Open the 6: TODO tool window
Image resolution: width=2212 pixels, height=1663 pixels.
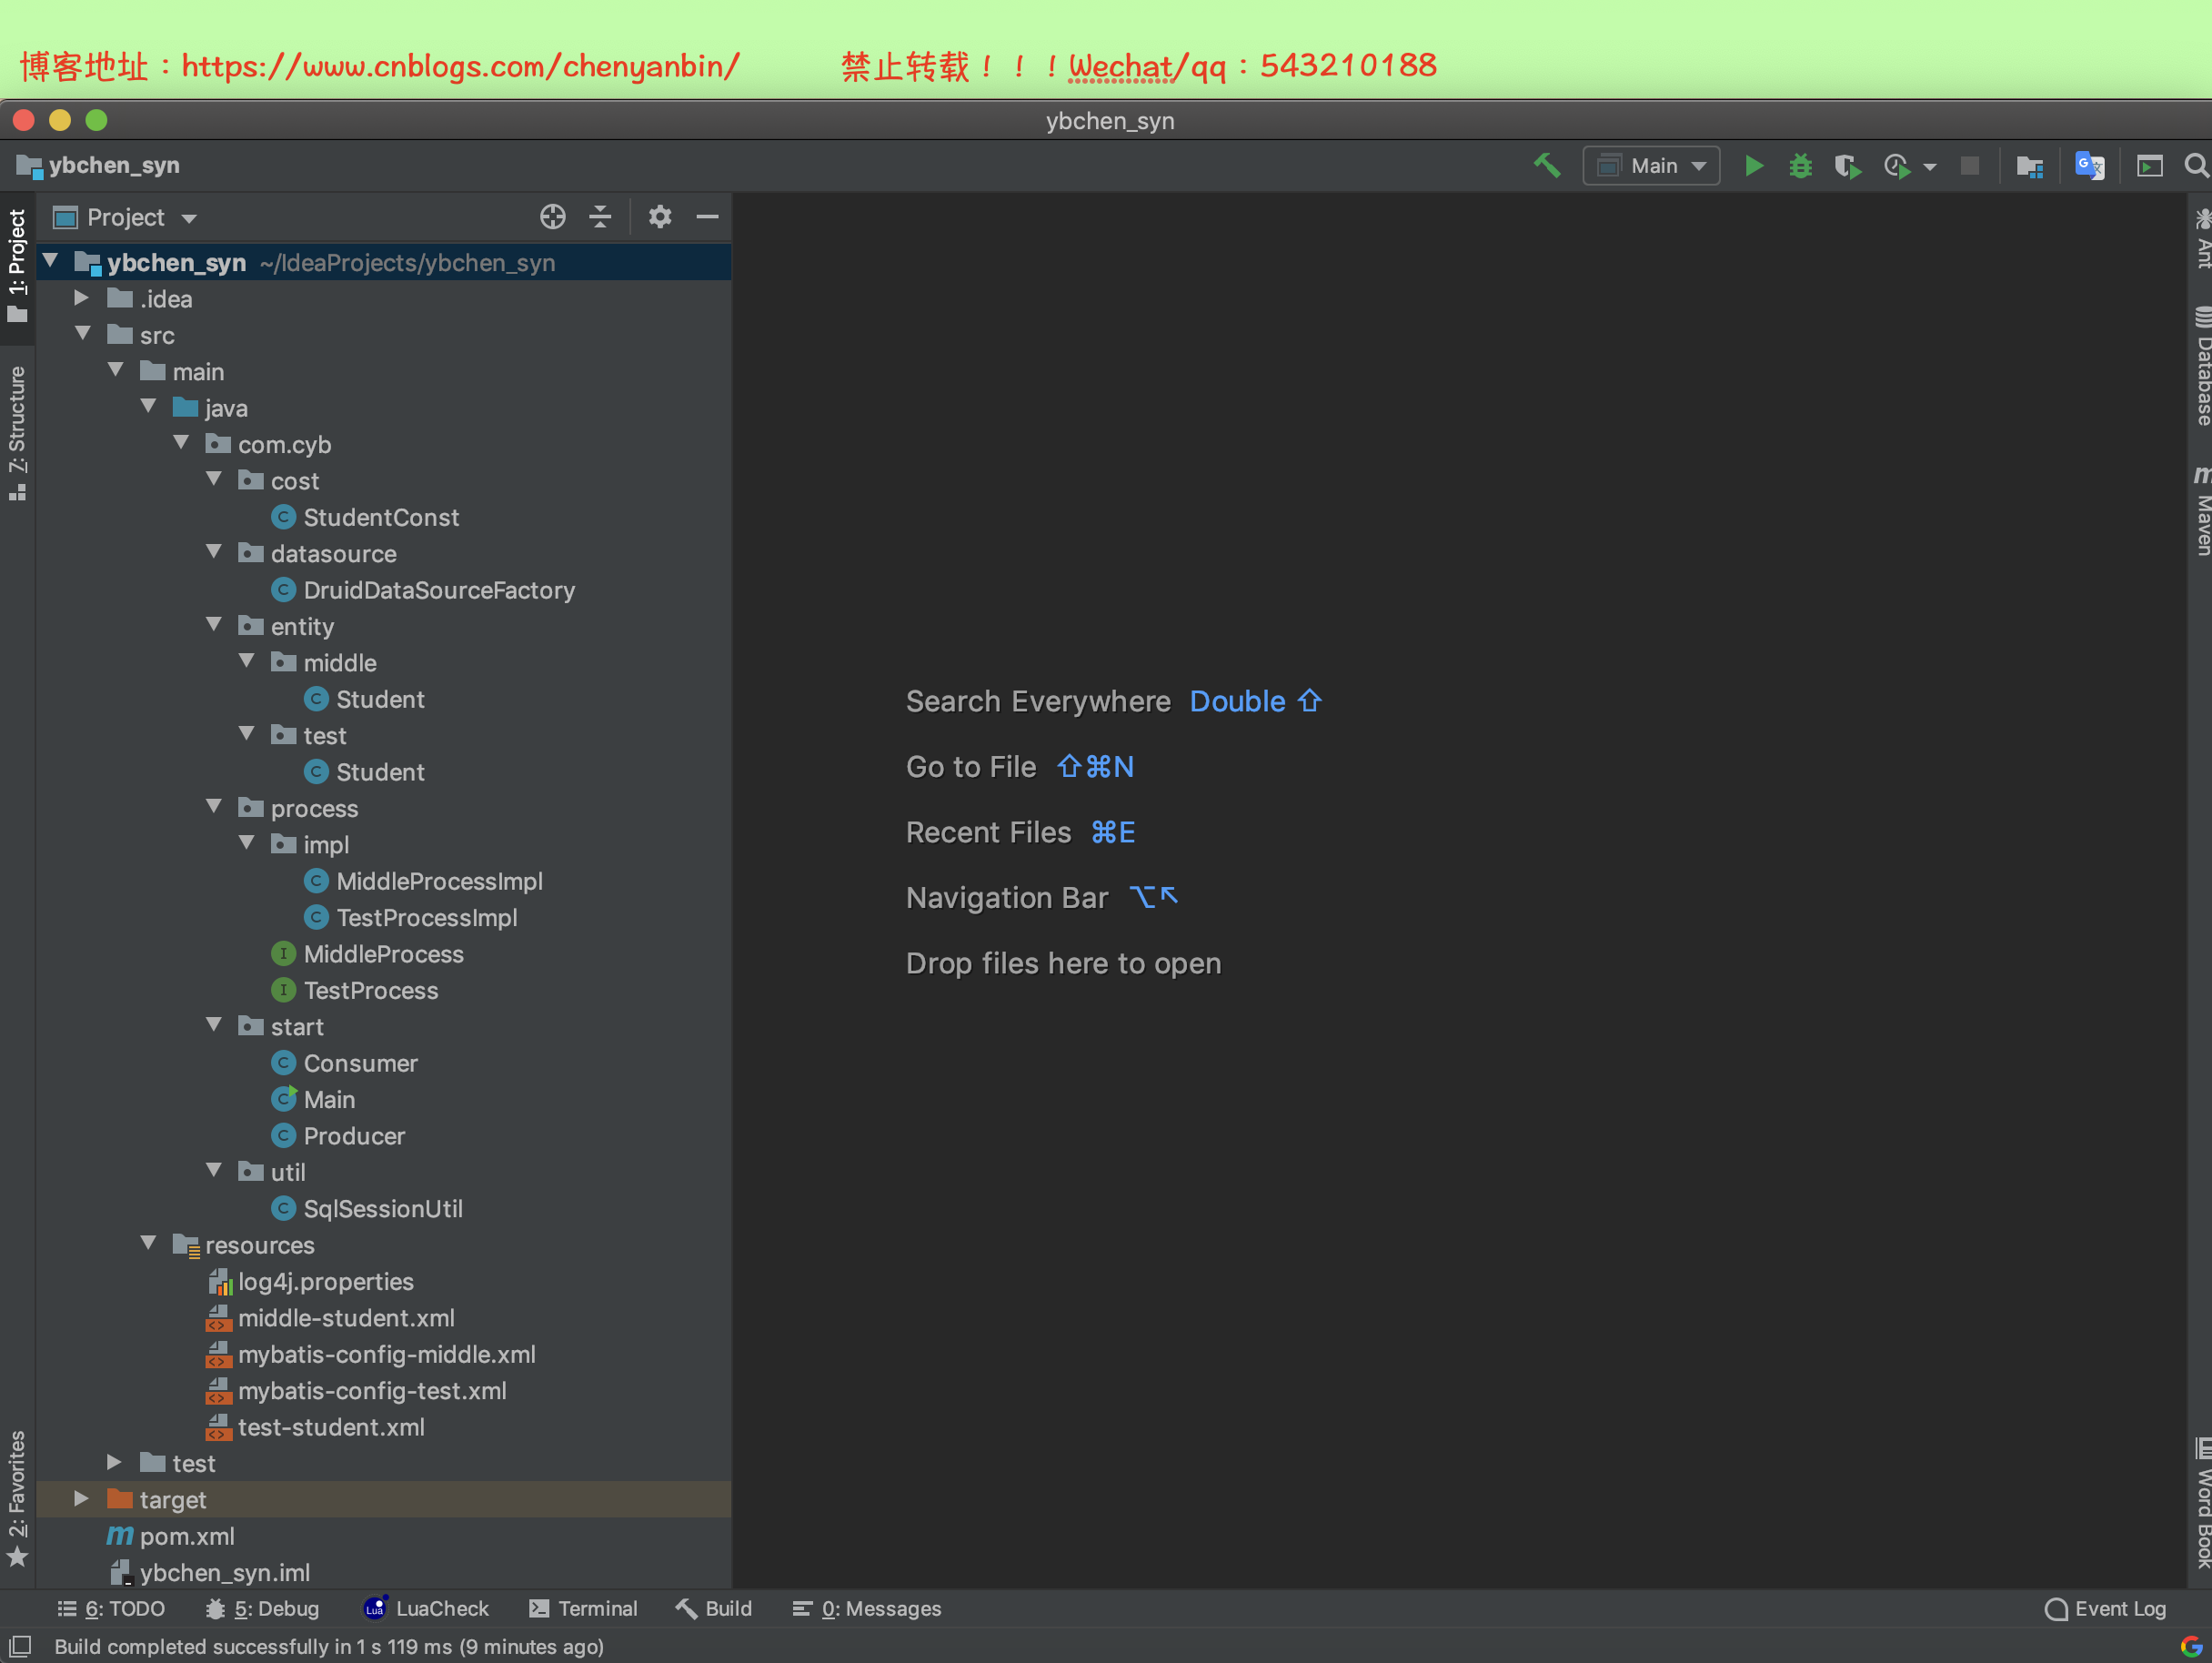coord(111,1608)
